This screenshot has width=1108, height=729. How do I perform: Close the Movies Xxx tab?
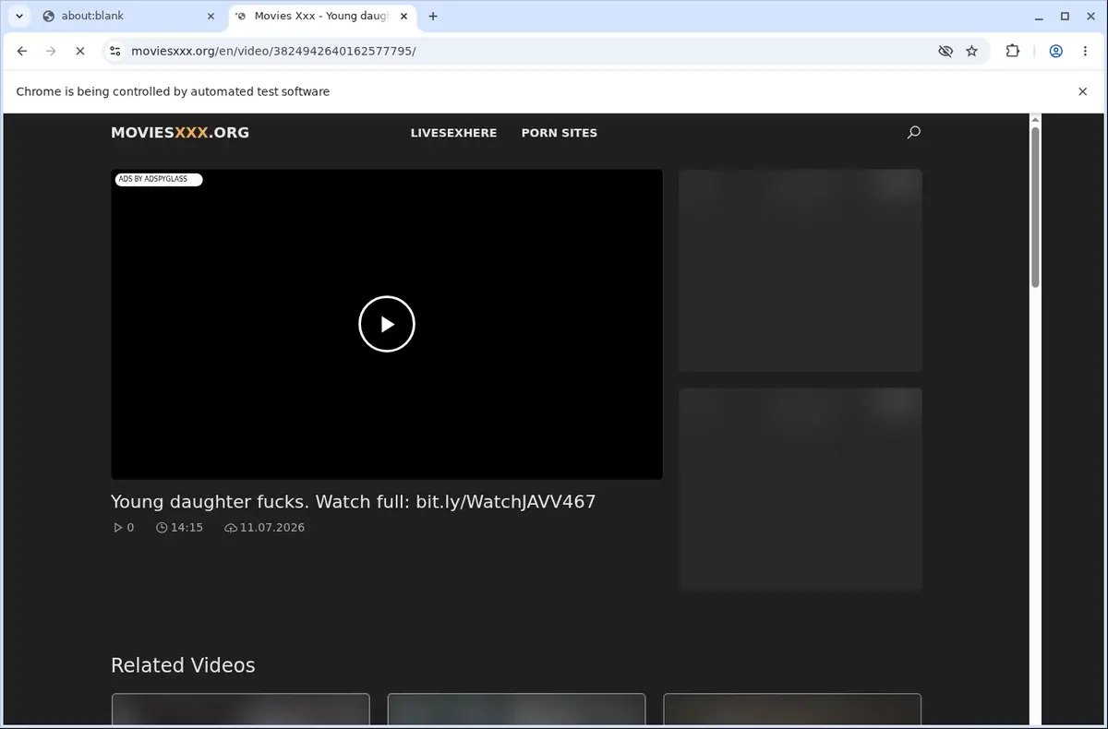[403, 16]
